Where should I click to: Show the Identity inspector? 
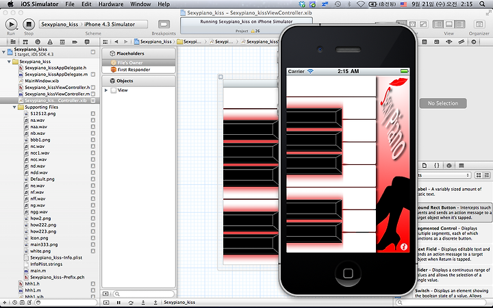click(437, 42)
